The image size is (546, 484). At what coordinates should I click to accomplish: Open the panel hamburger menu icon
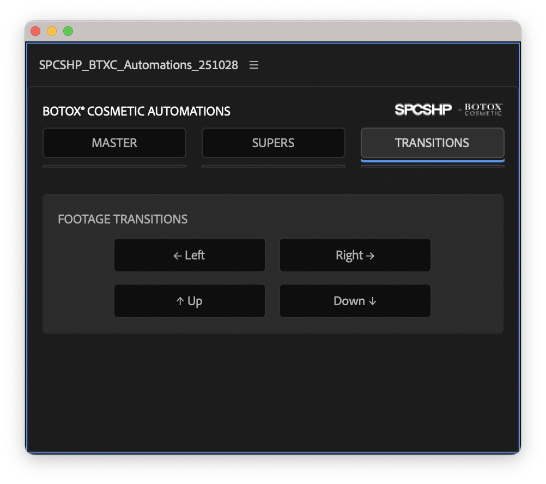pyautogui.click(x=254, y=65)
